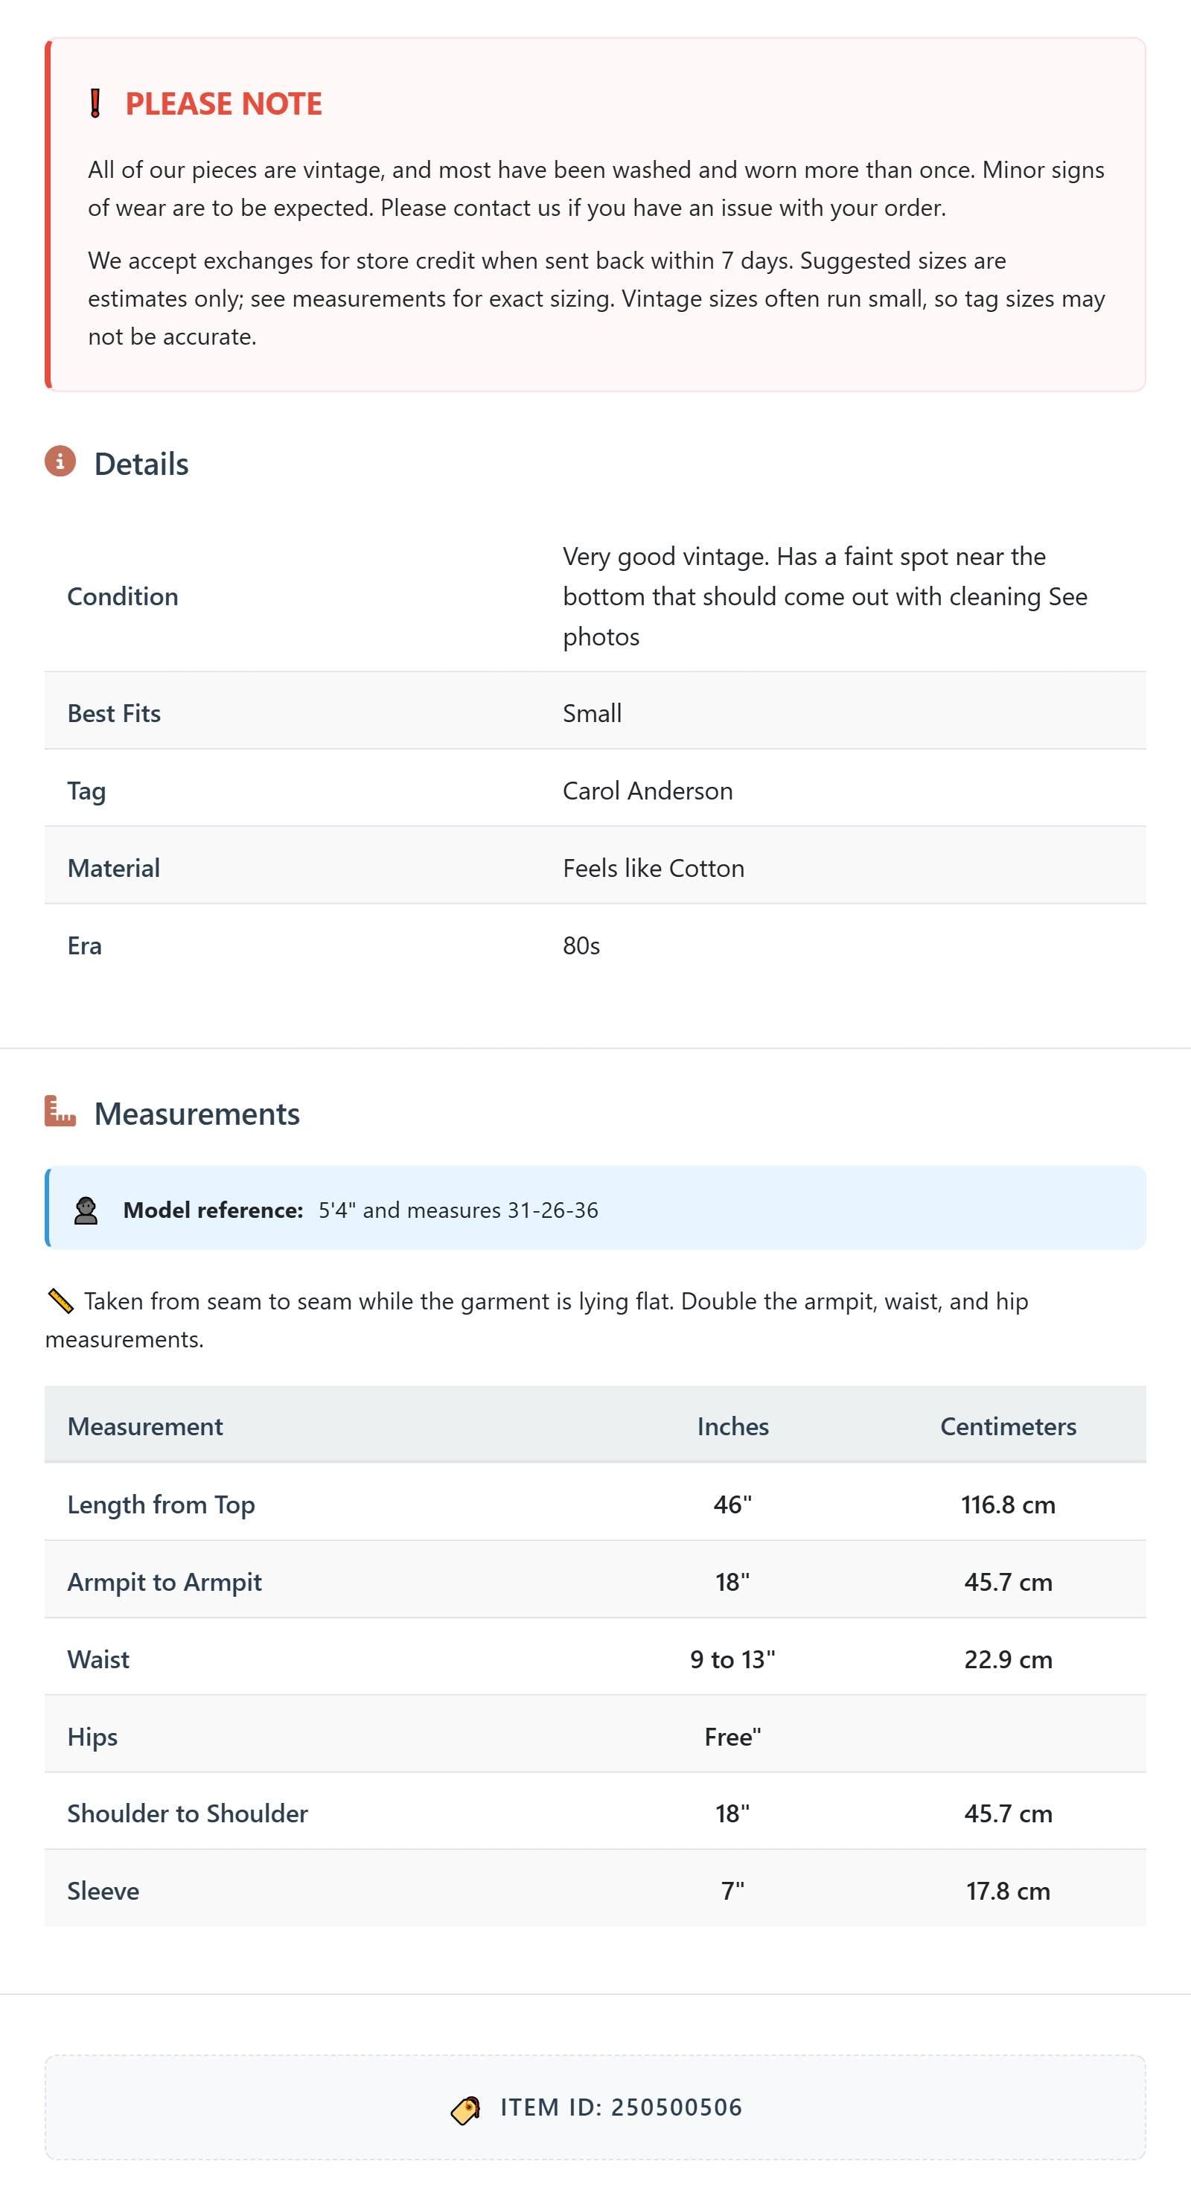Click the Measurement column header
This screenshot has height=2199, width=1191.
point(145,1426)
